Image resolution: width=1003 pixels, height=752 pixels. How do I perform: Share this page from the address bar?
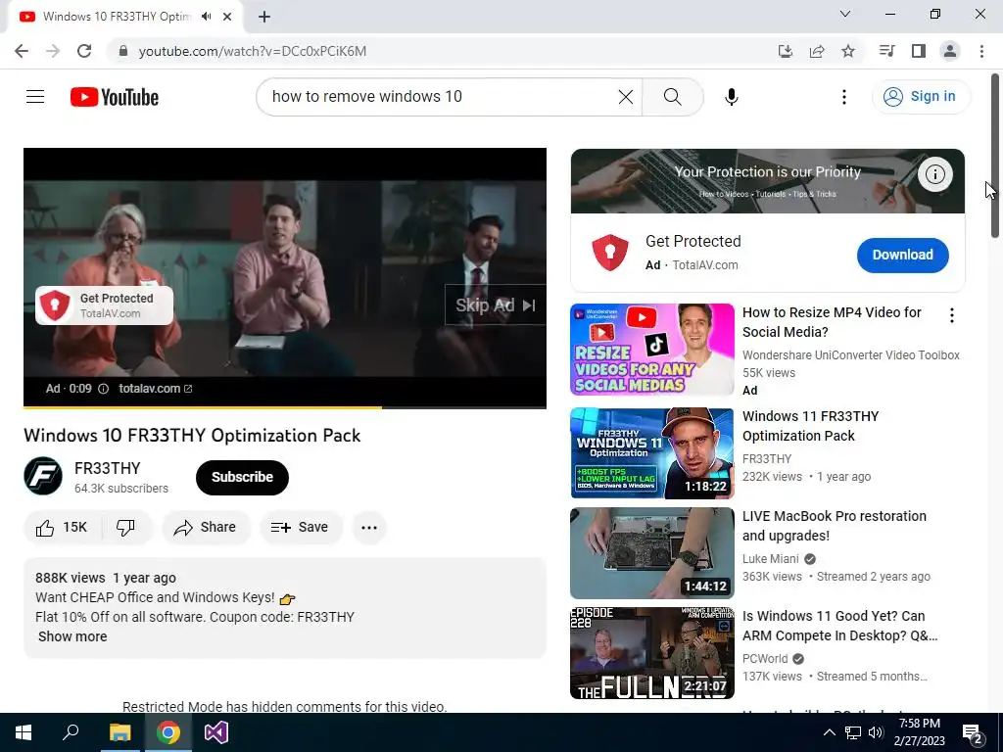coord(817,51)
